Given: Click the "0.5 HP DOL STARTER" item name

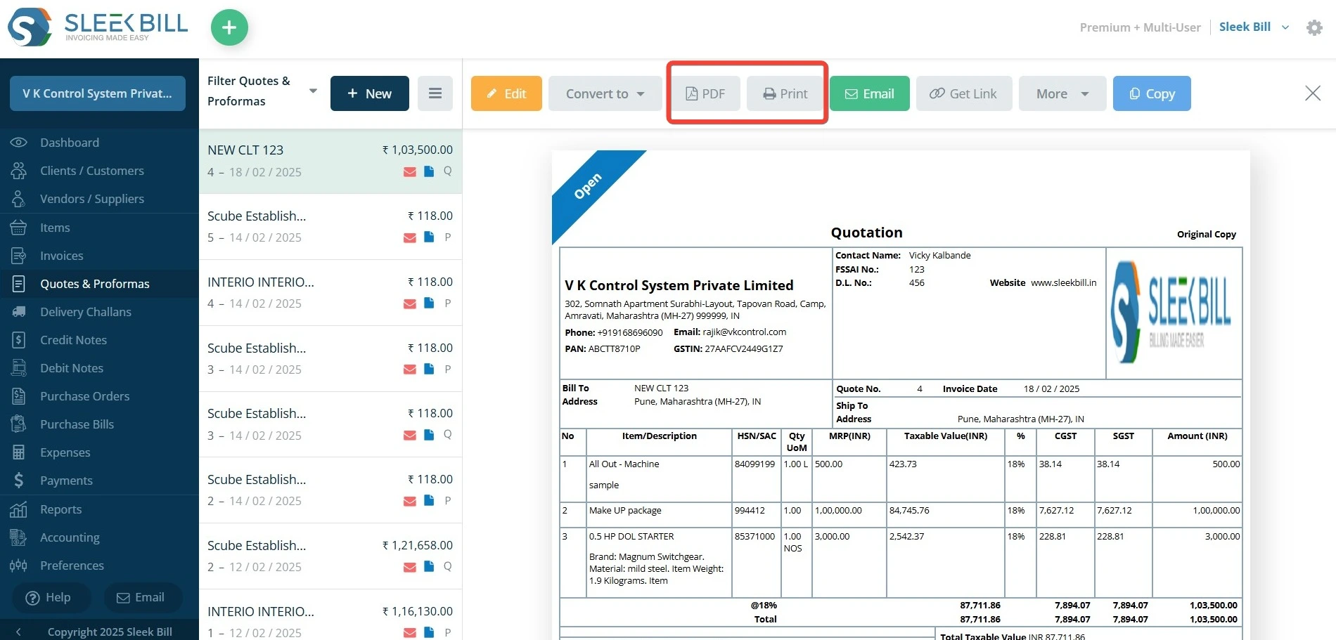Looking at the screenshot, I should [631, 537].
